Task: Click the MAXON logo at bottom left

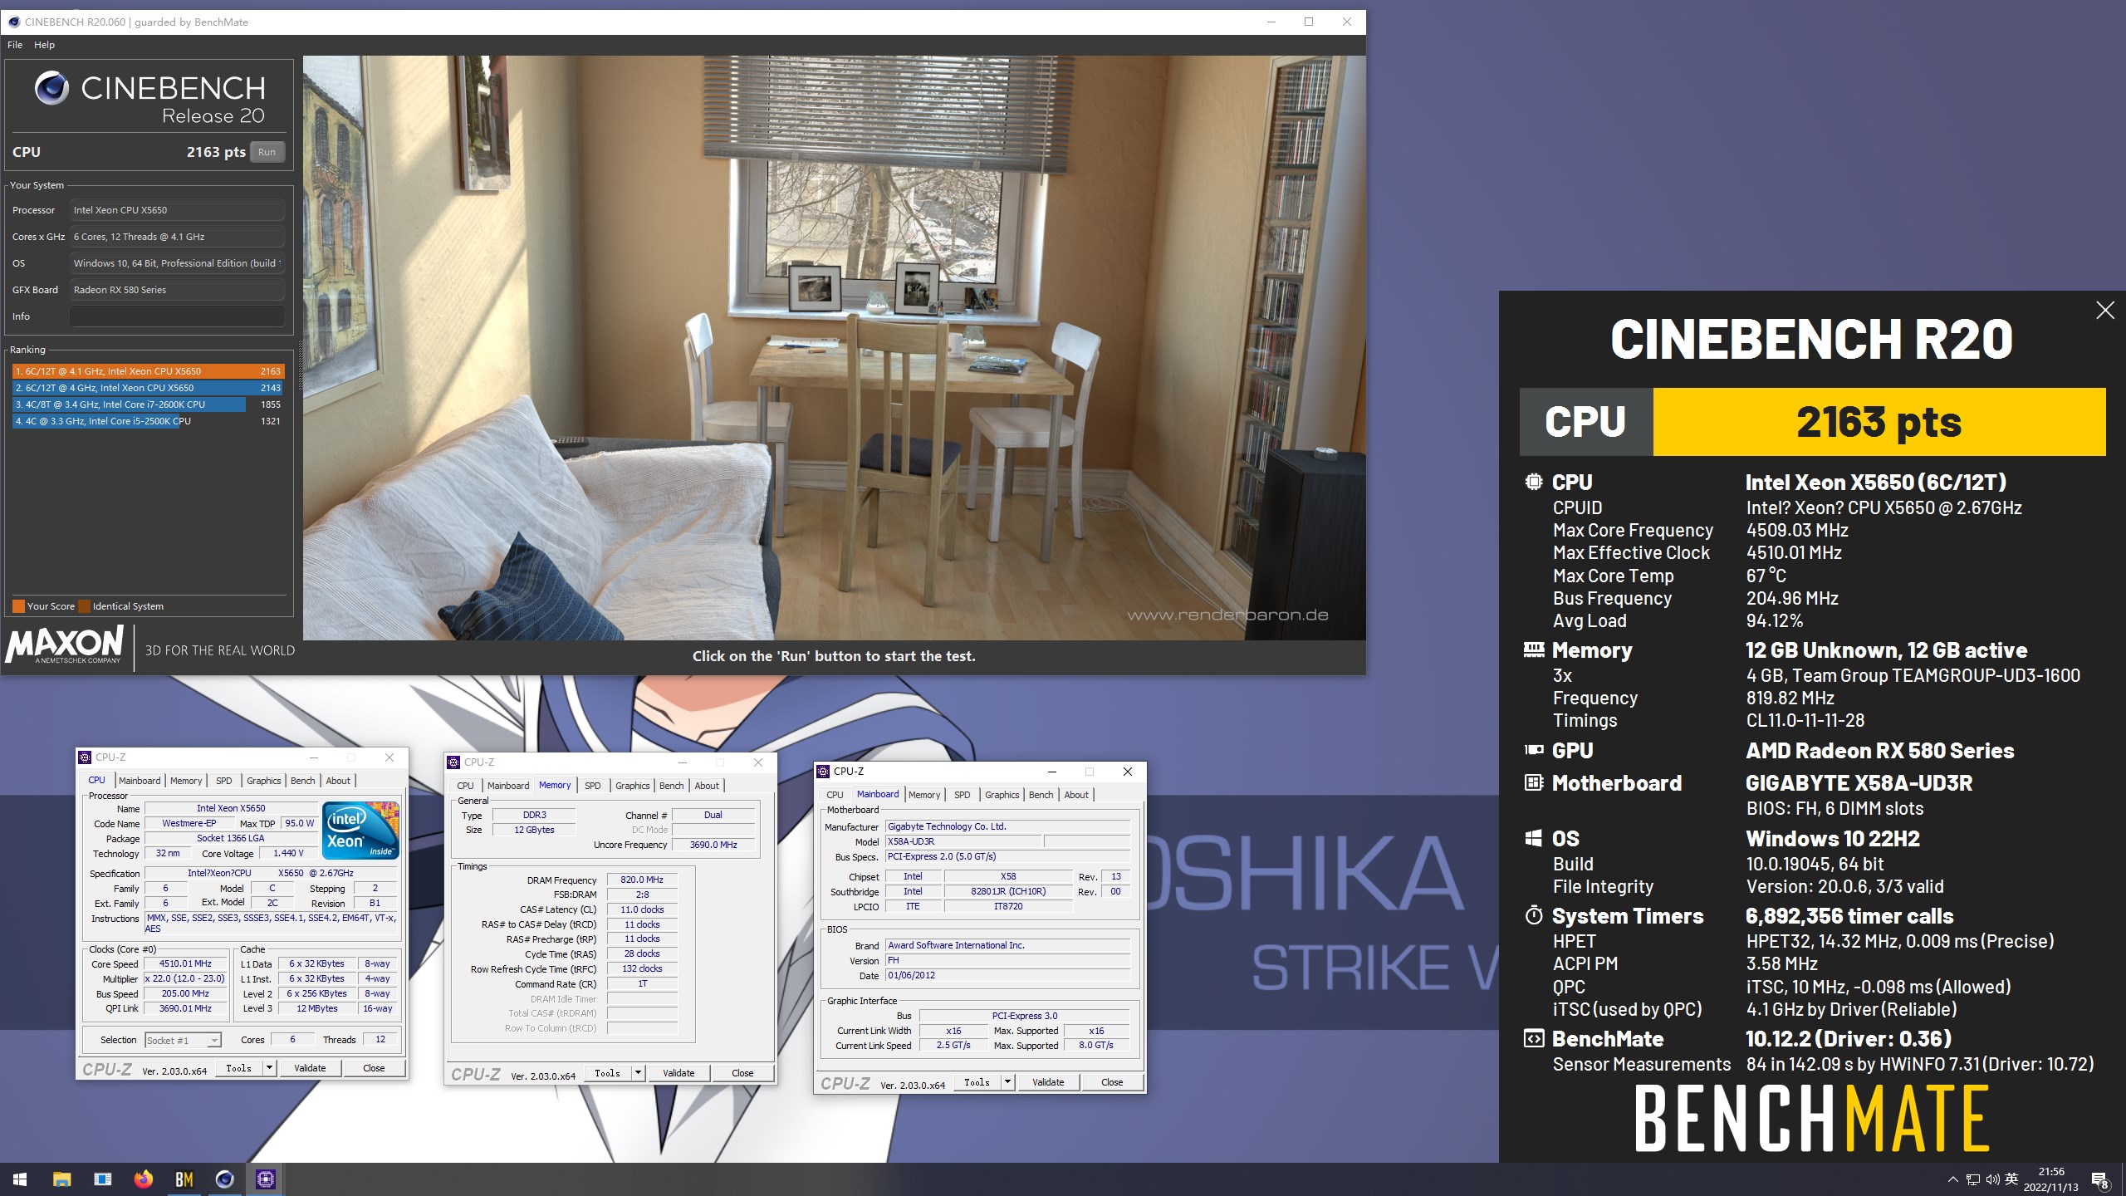Action: [x=65, y=646]
